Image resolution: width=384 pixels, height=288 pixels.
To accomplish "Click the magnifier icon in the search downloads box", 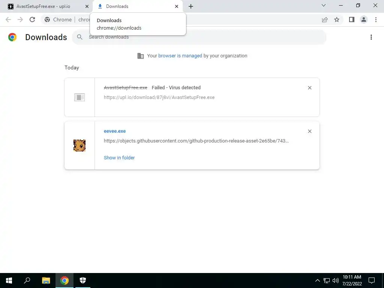I will tap(79, 37).
